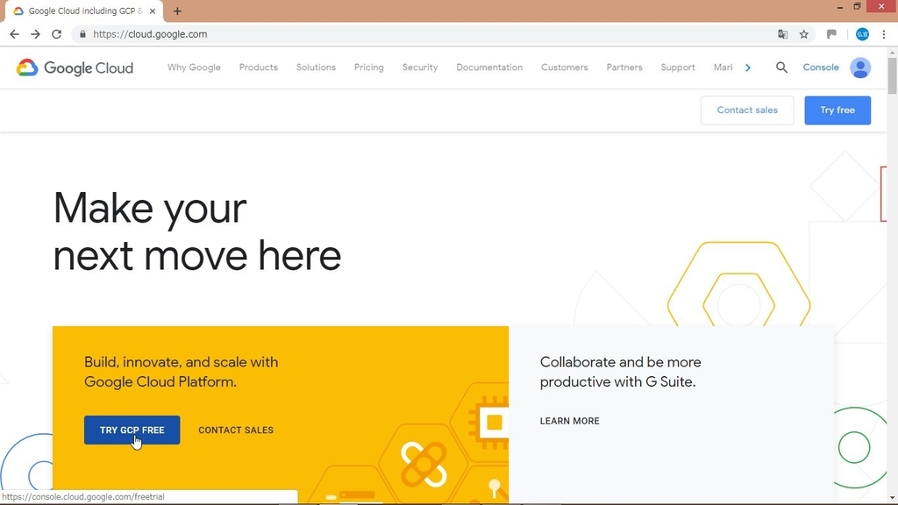Click the scrollbar down arrow
This screenshot has height=505, width=898.
point(892,499)
